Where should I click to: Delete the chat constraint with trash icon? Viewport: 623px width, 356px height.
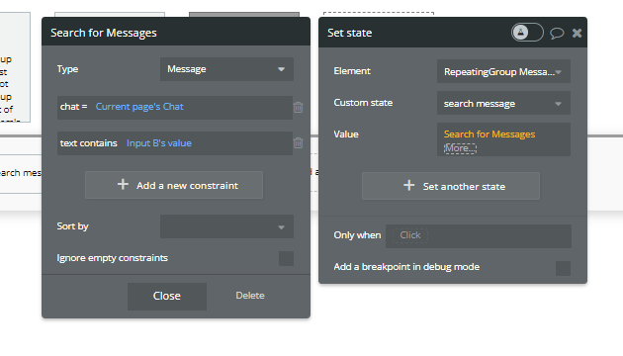[x=298, y=107]
